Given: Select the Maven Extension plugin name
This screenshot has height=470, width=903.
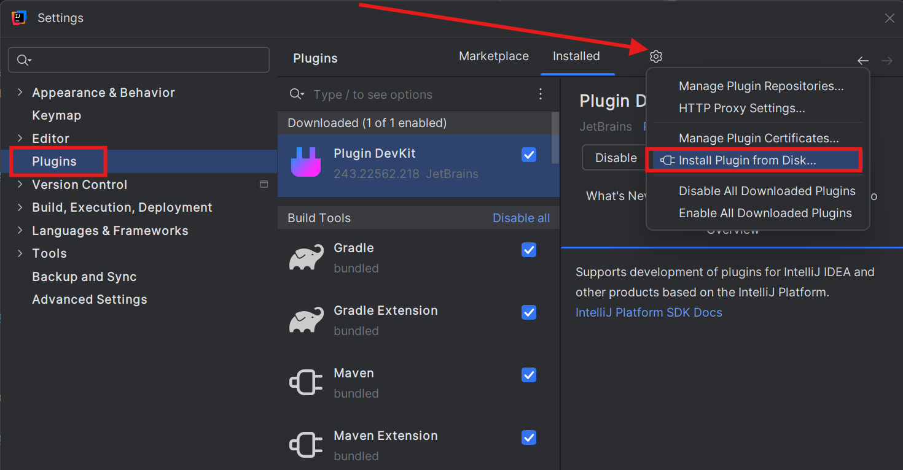Looking at the screenshot, I should click(x=386, y=436).
